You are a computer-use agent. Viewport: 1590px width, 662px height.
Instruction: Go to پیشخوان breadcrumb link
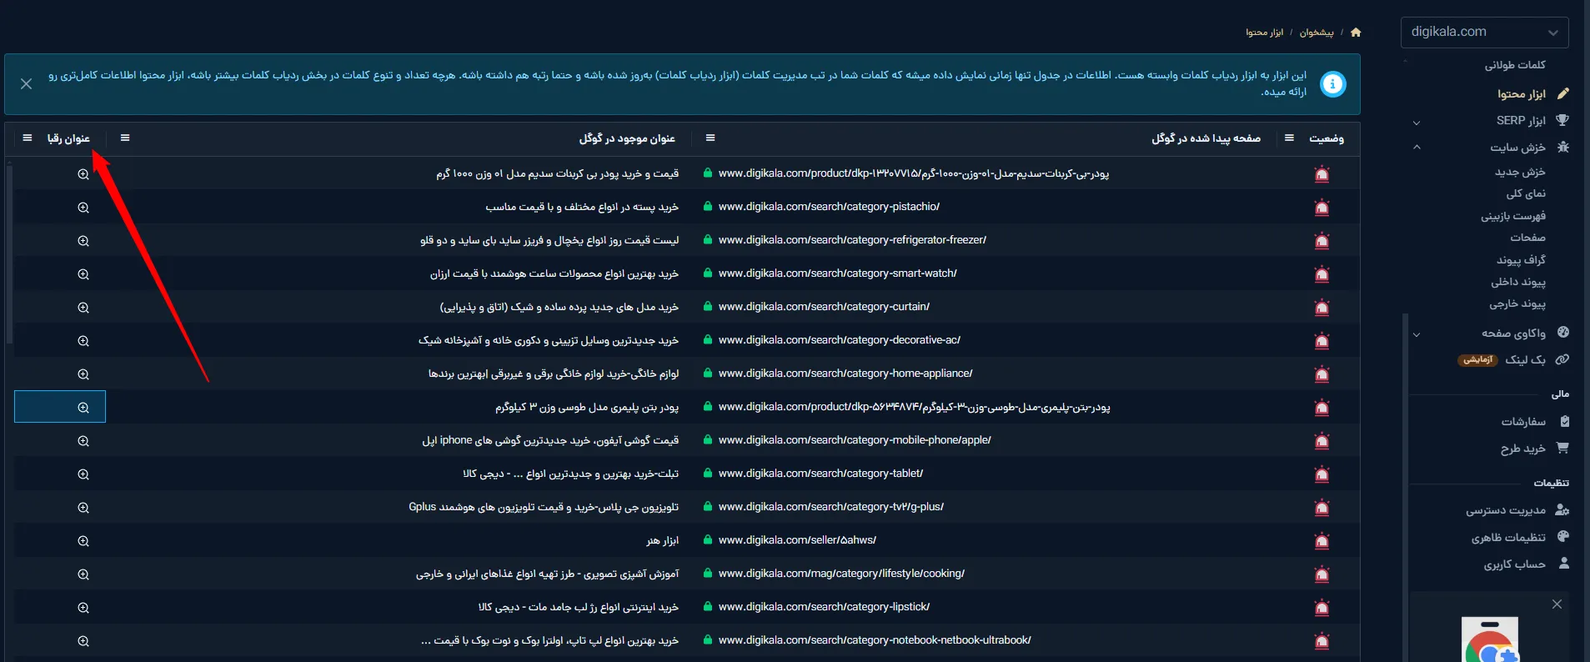1317,33
